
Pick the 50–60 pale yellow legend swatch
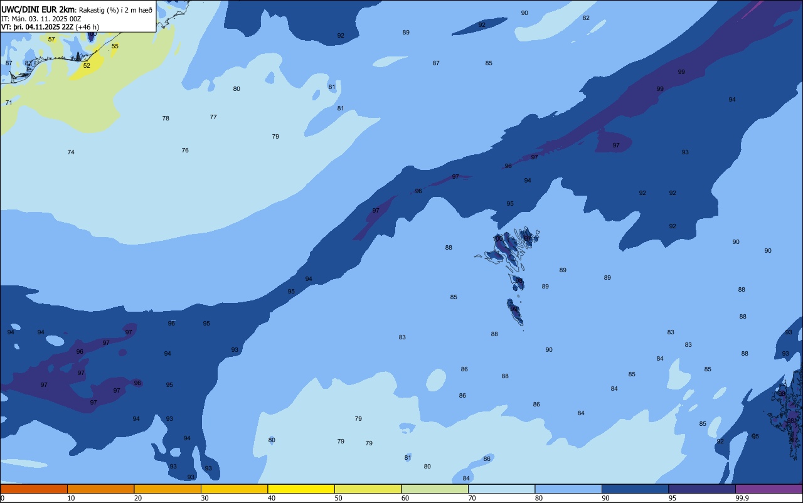point(368,489)
